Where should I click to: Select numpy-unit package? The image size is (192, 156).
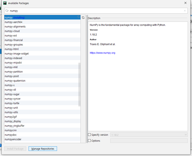tap(42, 108)
